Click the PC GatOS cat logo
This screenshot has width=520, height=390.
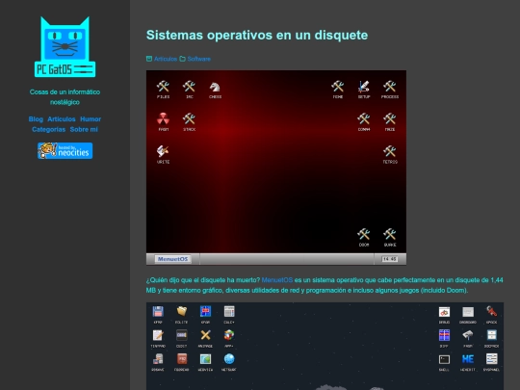click(x=65, y=47)
